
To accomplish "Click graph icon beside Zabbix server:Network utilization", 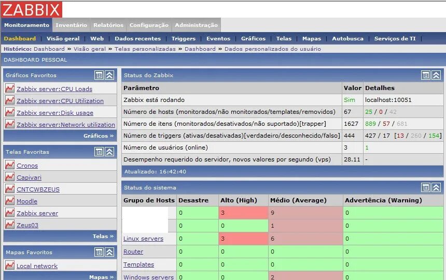I will coord(10,124).
